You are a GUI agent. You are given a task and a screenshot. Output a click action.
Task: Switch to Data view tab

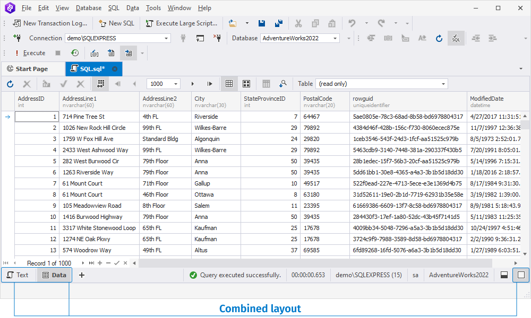point(54,275)
